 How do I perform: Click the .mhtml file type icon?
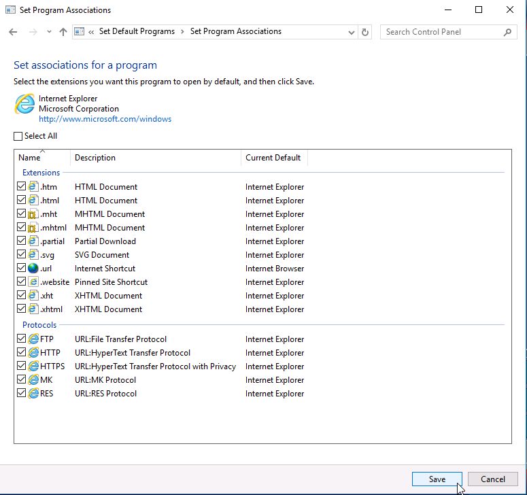[33, 228]
